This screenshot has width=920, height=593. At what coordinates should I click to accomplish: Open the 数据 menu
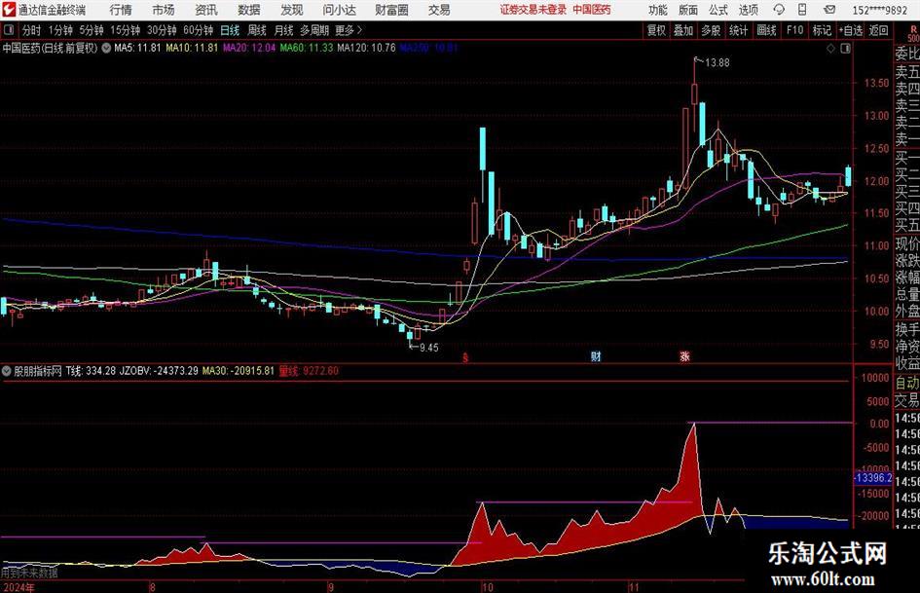tap(249, 10)
